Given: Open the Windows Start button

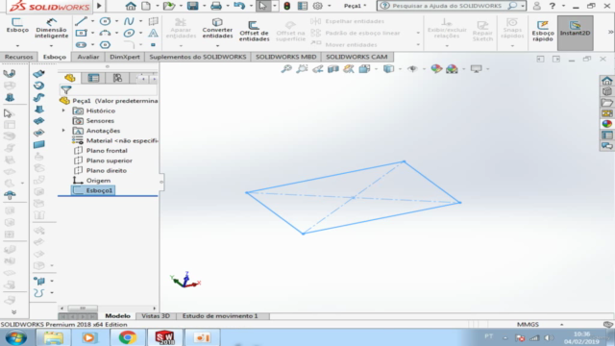Looking at the screenshot, I should 16,337.
